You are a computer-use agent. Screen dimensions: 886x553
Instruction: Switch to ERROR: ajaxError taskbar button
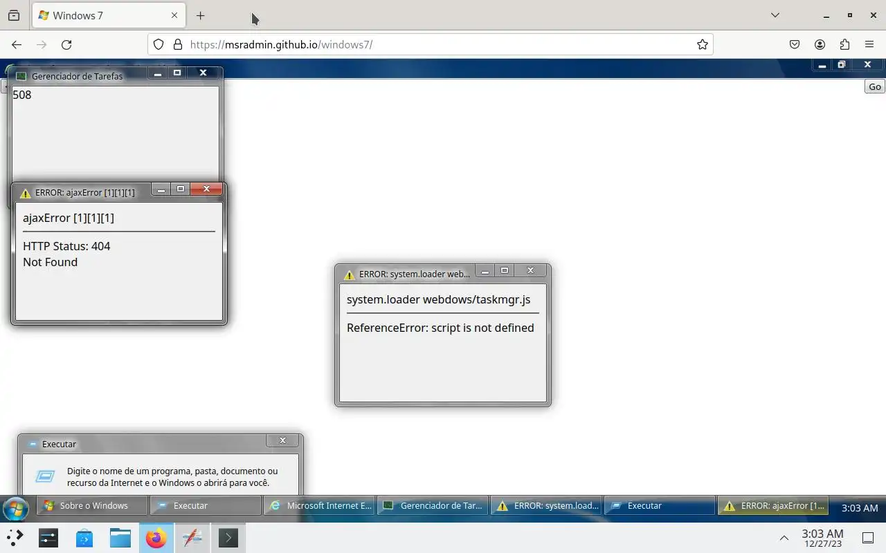pyautogui.click(x=774, y=506)
